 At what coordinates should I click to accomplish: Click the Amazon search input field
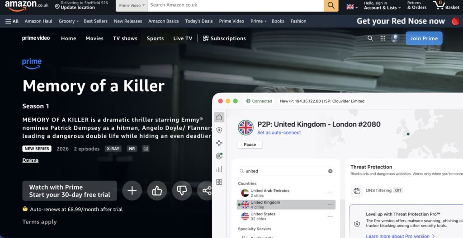(x=236, y=5)
